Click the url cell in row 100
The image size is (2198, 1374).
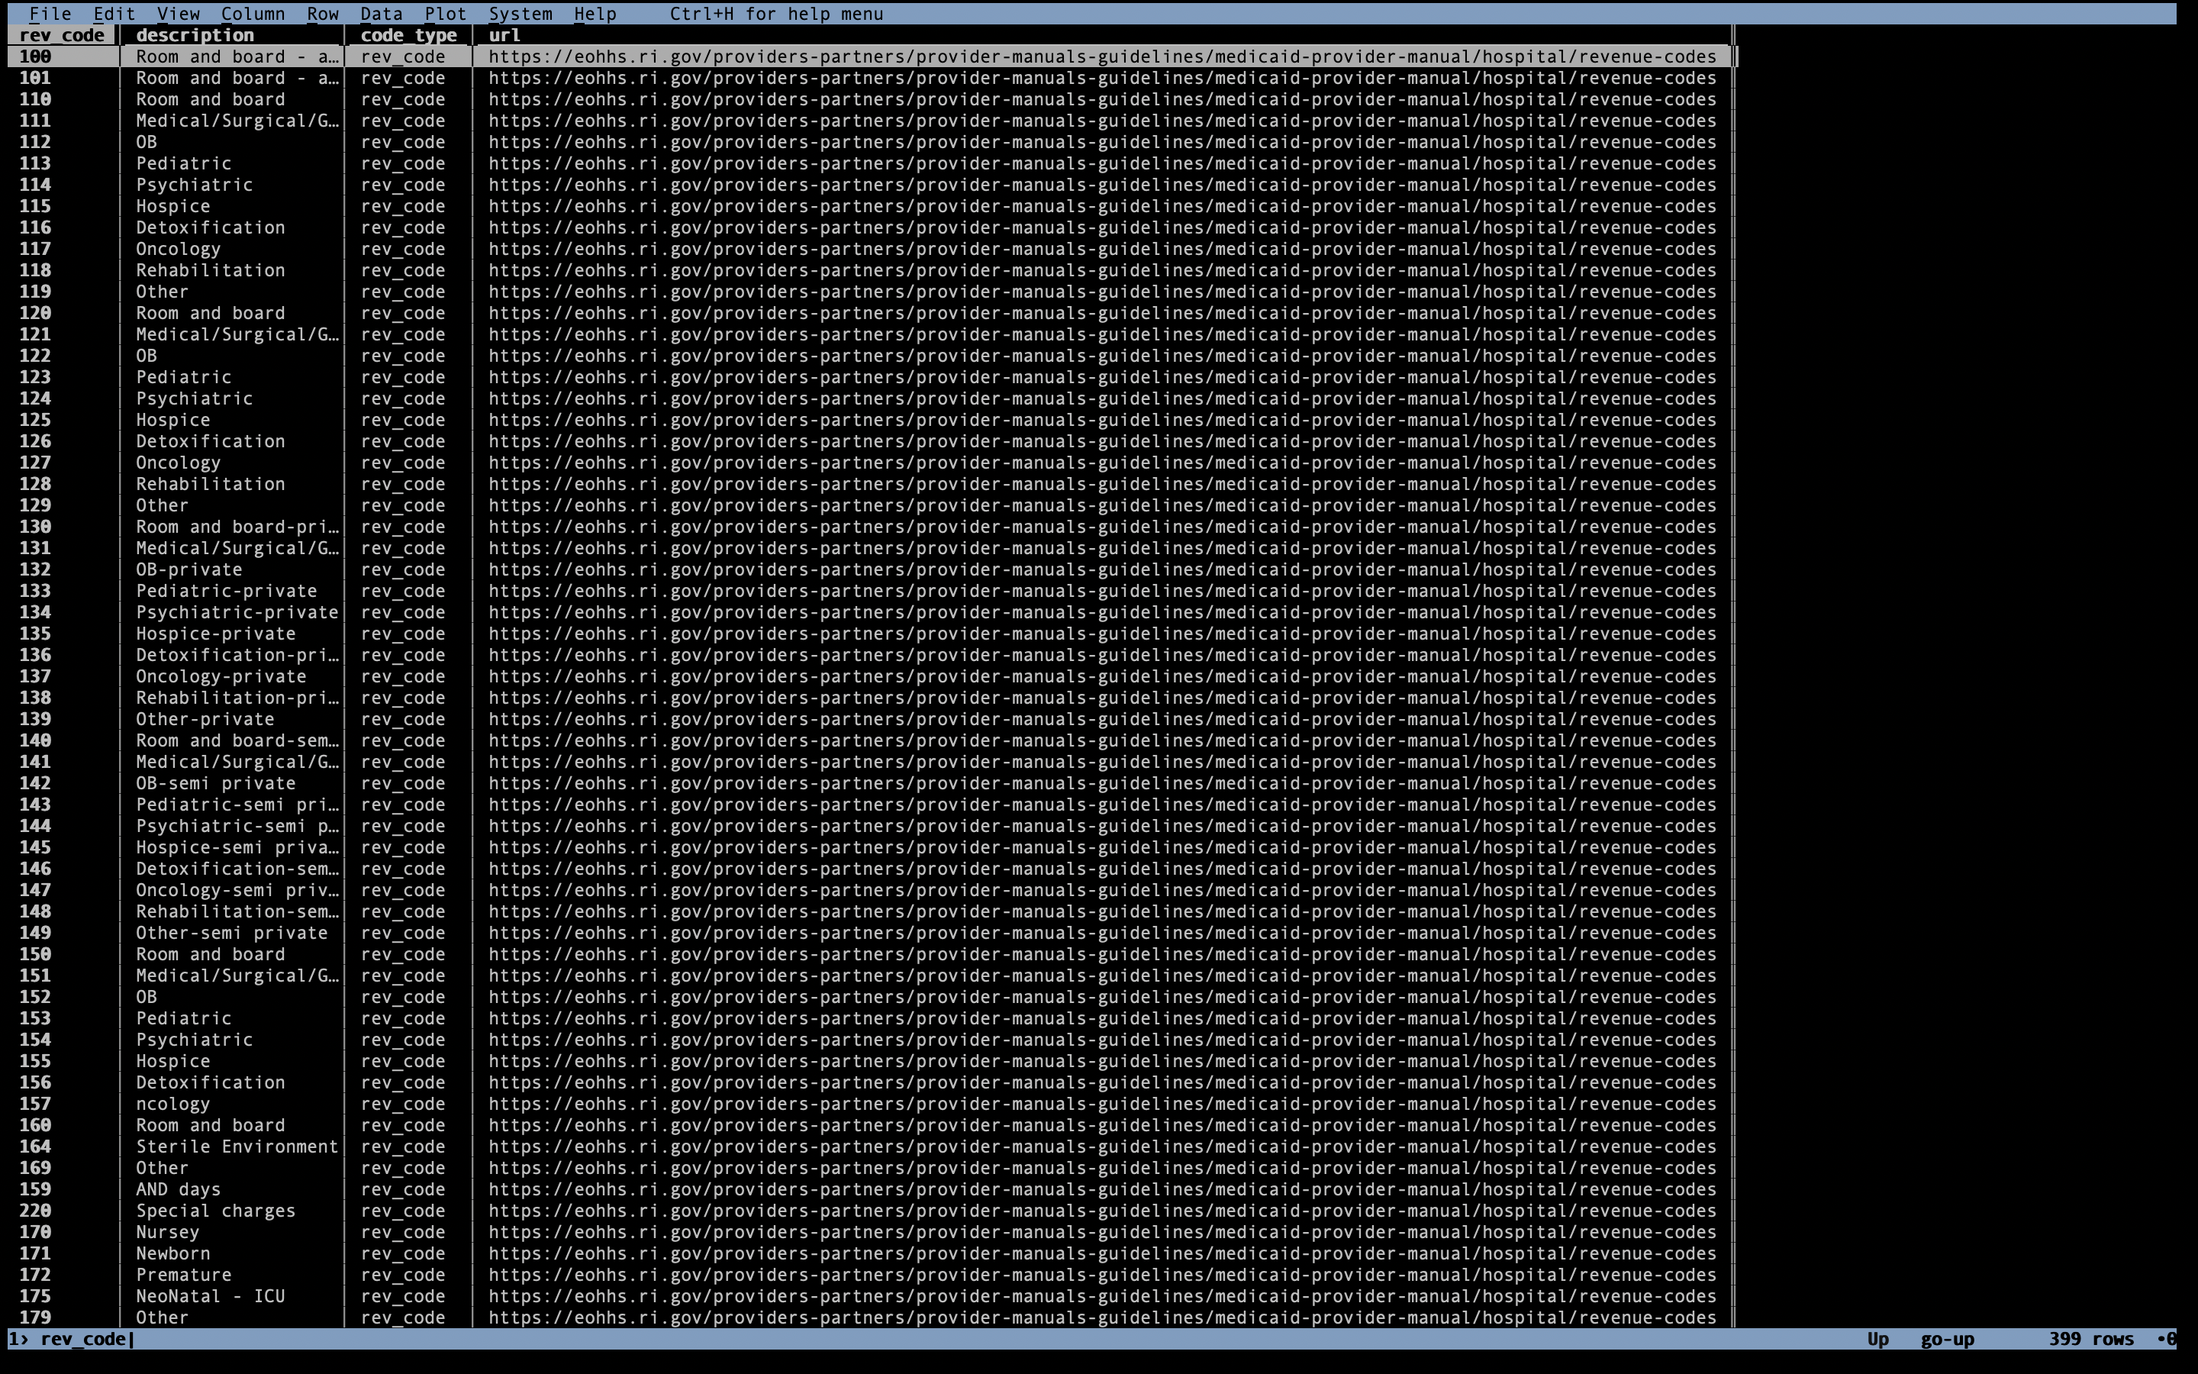click(1104, 56)
